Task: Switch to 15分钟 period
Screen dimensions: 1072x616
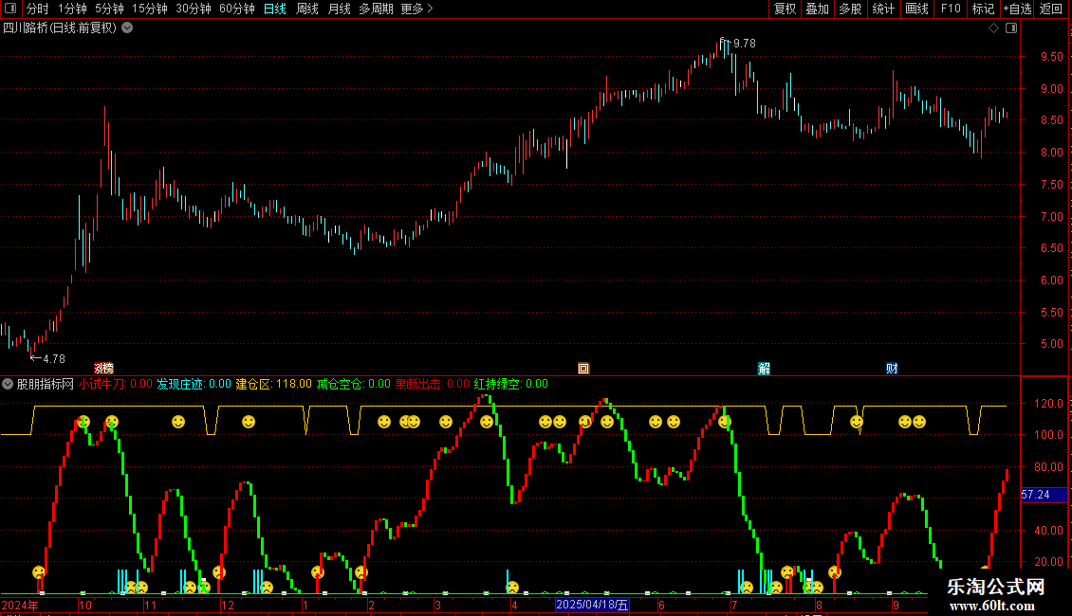Action: pos(150,9)
